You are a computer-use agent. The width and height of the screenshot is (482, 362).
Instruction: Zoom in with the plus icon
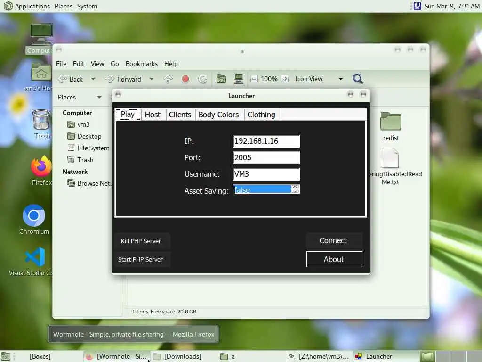tap(285, 79)
